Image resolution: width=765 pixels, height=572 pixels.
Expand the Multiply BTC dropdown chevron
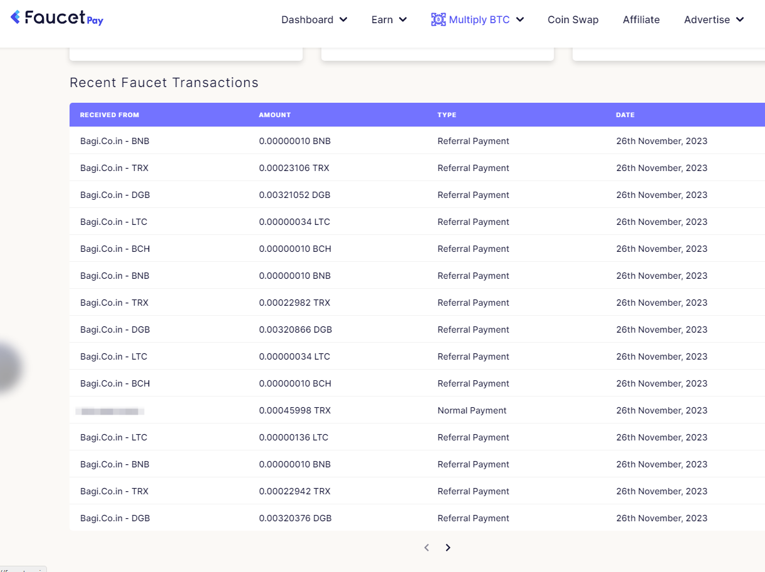(520, 19)
